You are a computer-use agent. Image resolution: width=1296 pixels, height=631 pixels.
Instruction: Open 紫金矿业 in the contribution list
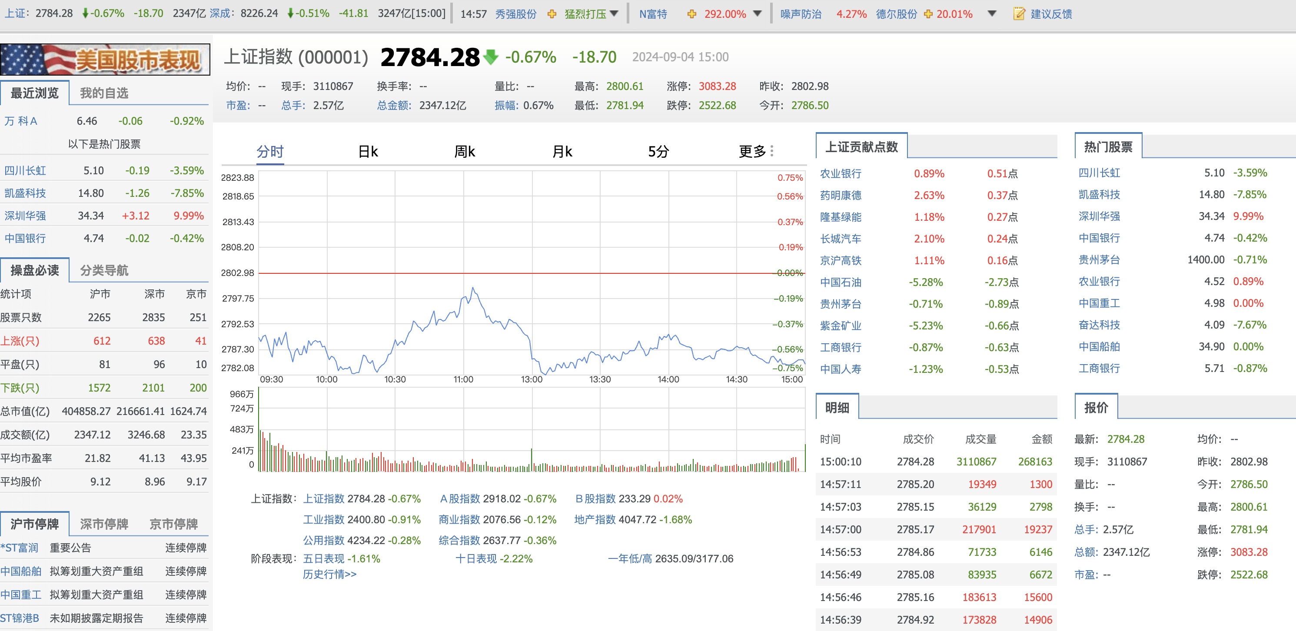click(841, 325)
